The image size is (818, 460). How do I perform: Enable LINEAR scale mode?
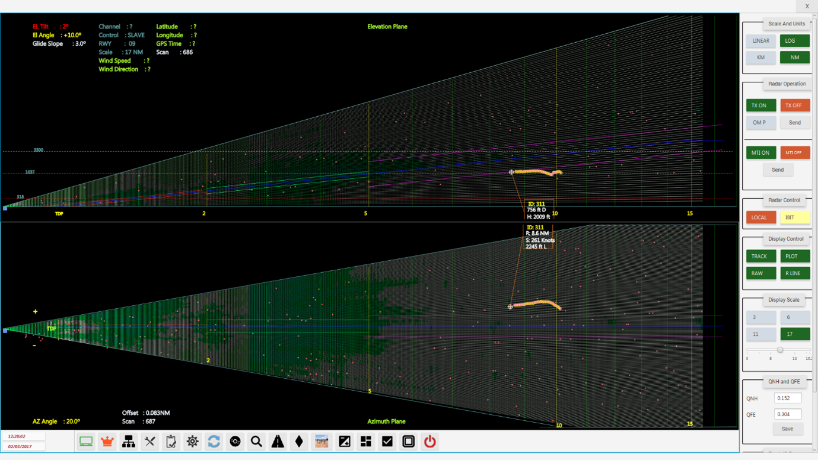tap(760, 40)
